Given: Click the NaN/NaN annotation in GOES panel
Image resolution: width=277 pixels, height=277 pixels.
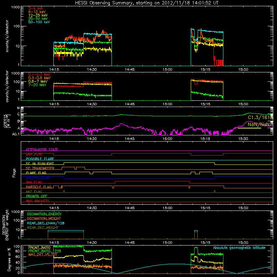Looking at the screenshot, I should coord(259,124).
